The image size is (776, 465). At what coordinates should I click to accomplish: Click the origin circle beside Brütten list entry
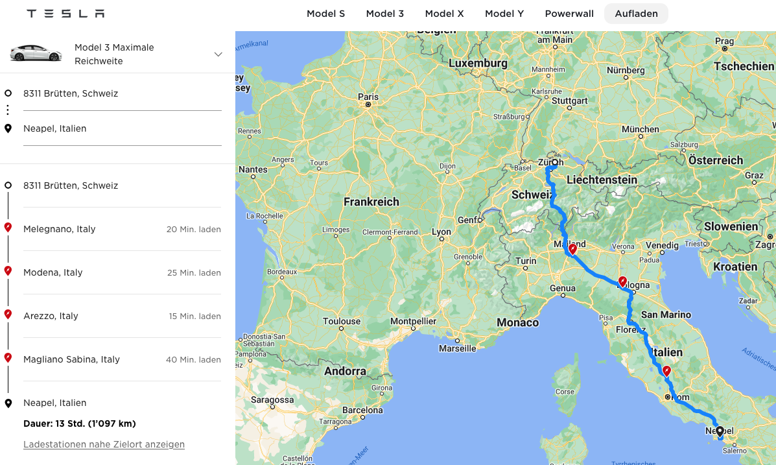pyautogui.click(x=8, y=185)
